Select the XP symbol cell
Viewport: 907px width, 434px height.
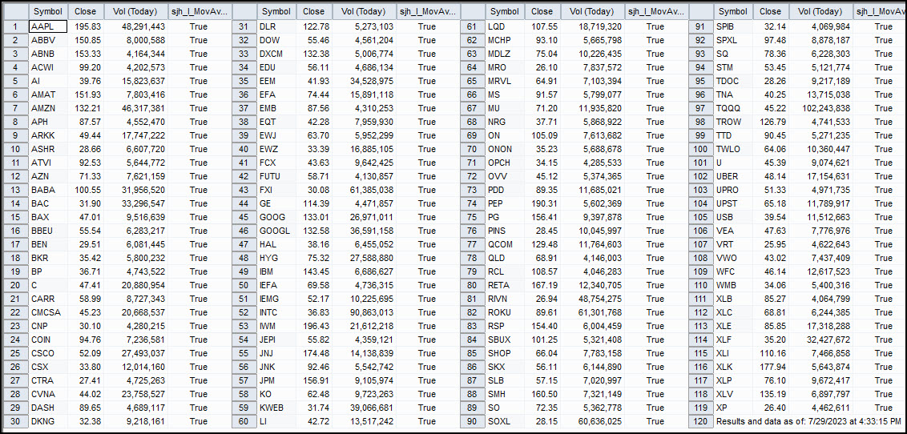click(x=733, y=408)
